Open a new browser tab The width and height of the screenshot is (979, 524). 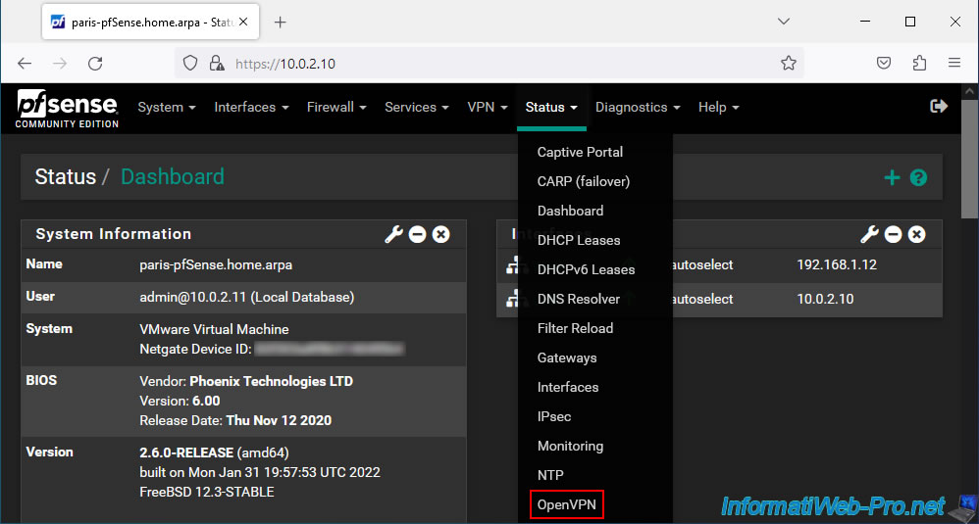[281, 23]
